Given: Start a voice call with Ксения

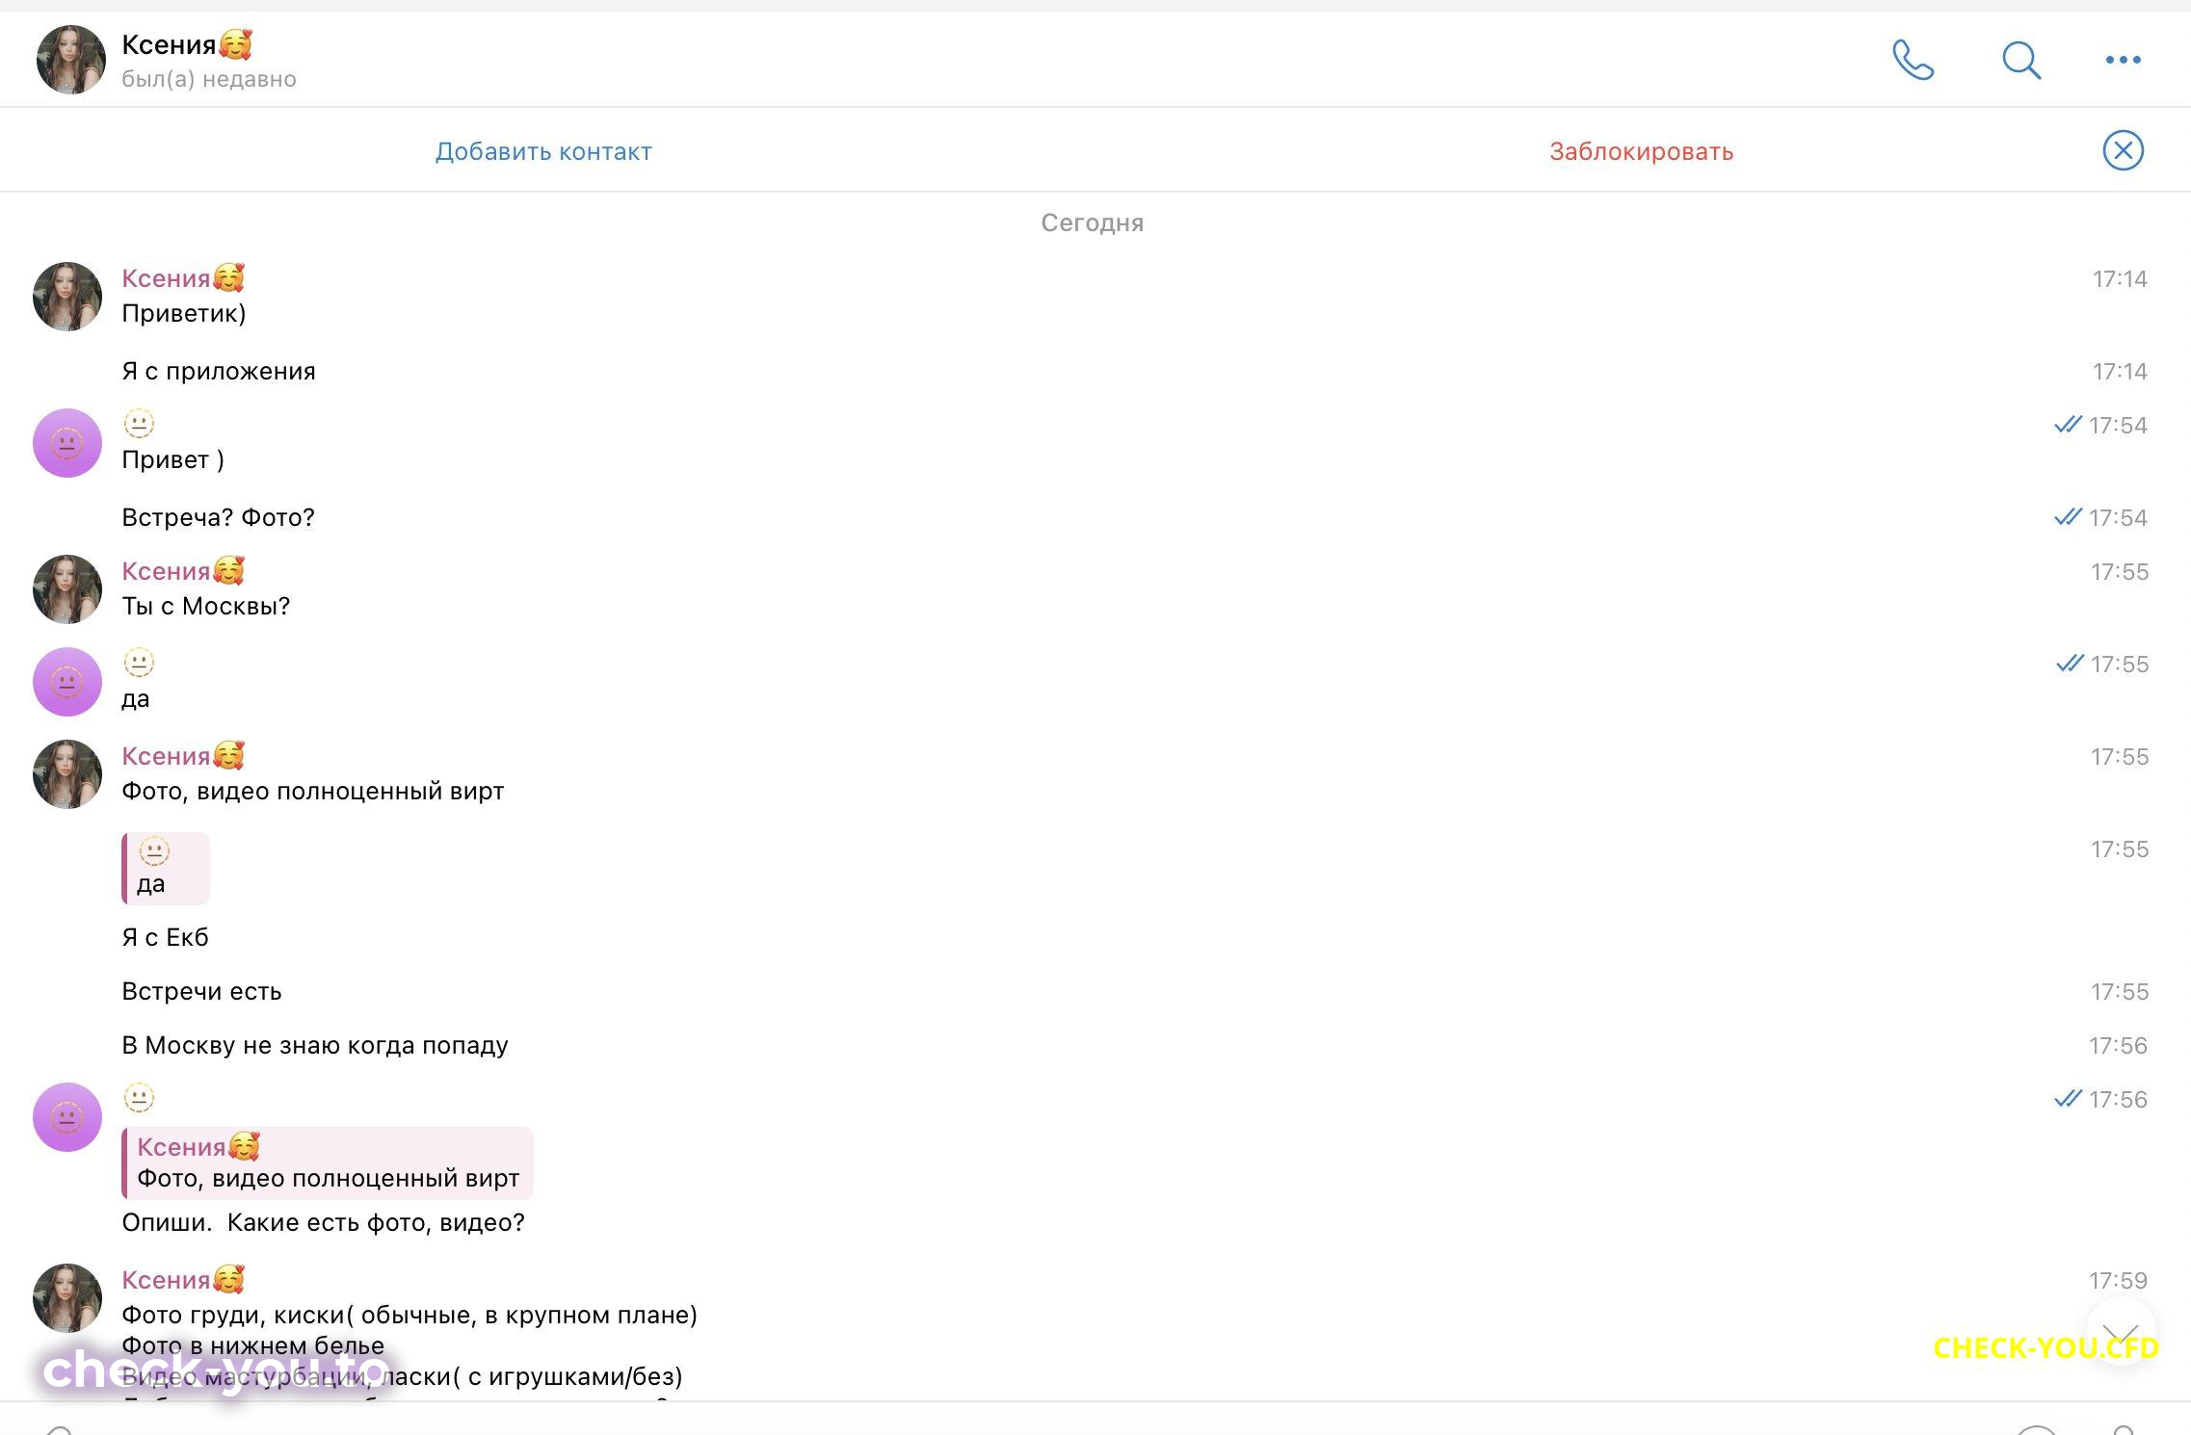Looking at the screenshot, I should 1913,60.
